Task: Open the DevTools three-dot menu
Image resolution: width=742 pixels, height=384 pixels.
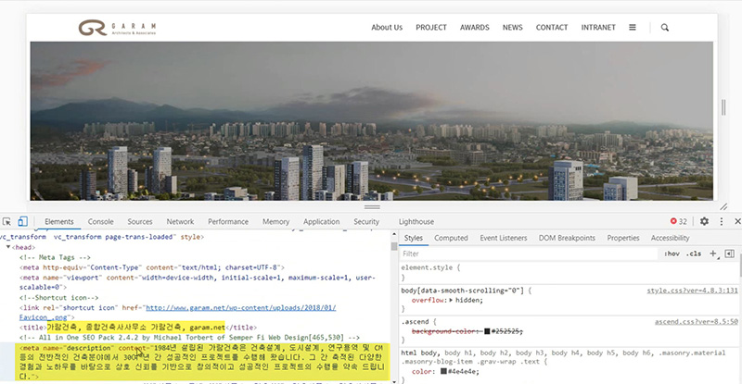Action: click(721, 222)
